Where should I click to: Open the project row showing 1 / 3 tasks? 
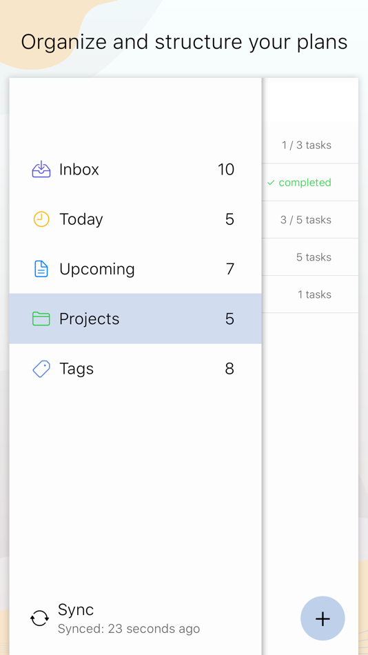[x=310, y=145]
